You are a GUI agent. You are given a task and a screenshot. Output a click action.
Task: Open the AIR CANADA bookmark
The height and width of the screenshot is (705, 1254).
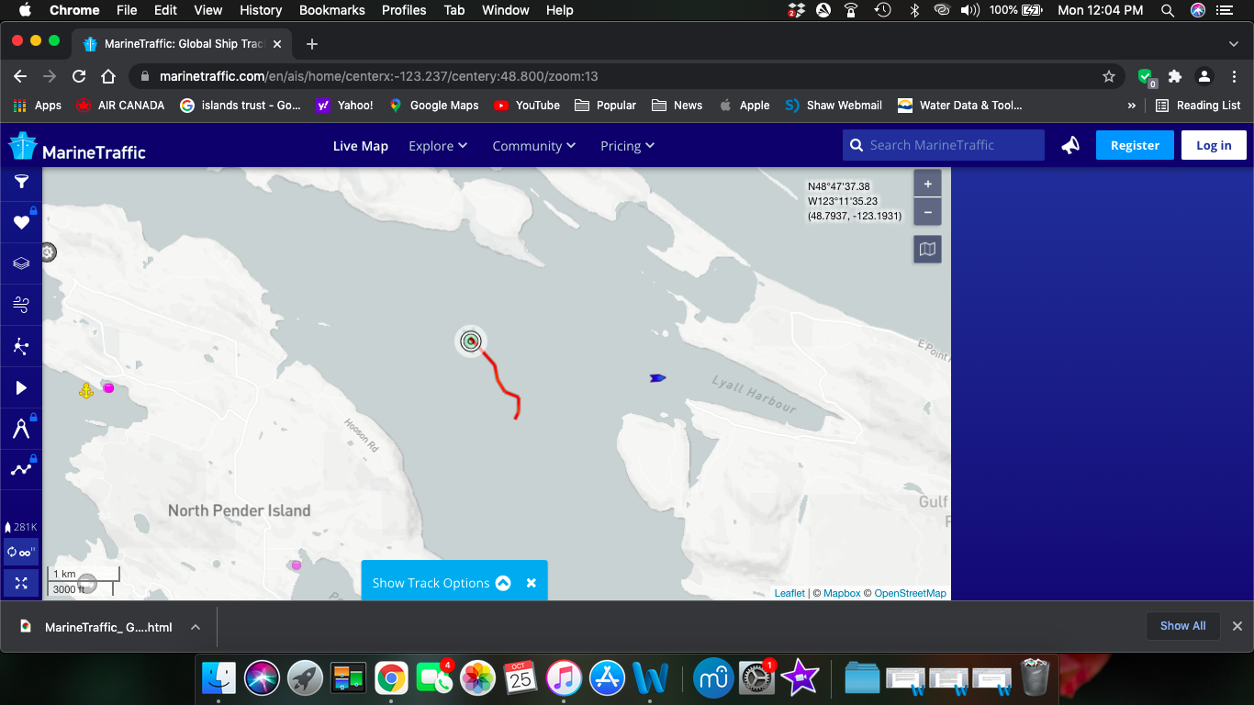pyautogui.click(x=120, y=106)
